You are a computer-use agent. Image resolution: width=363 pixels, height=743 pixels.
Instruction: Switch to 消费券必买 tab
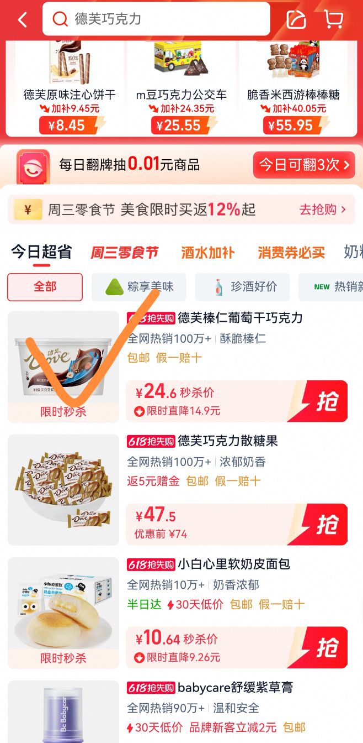pos(291,253)
